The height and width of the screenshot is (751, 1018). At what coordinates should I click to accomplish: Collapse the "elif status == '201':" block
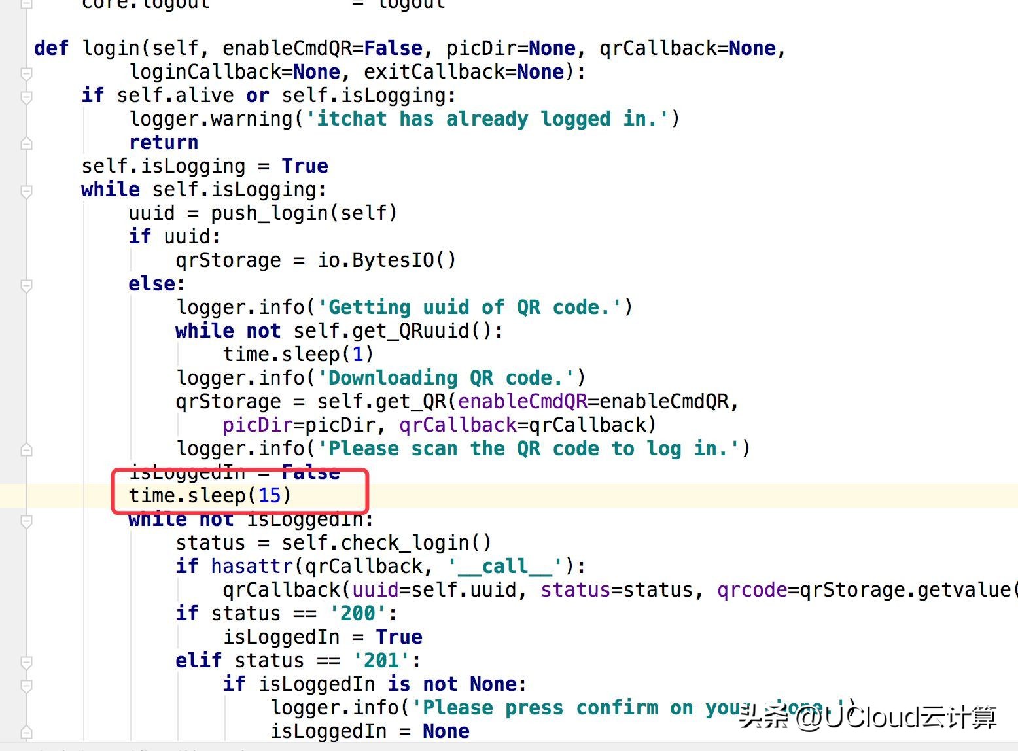coord(26,663)
